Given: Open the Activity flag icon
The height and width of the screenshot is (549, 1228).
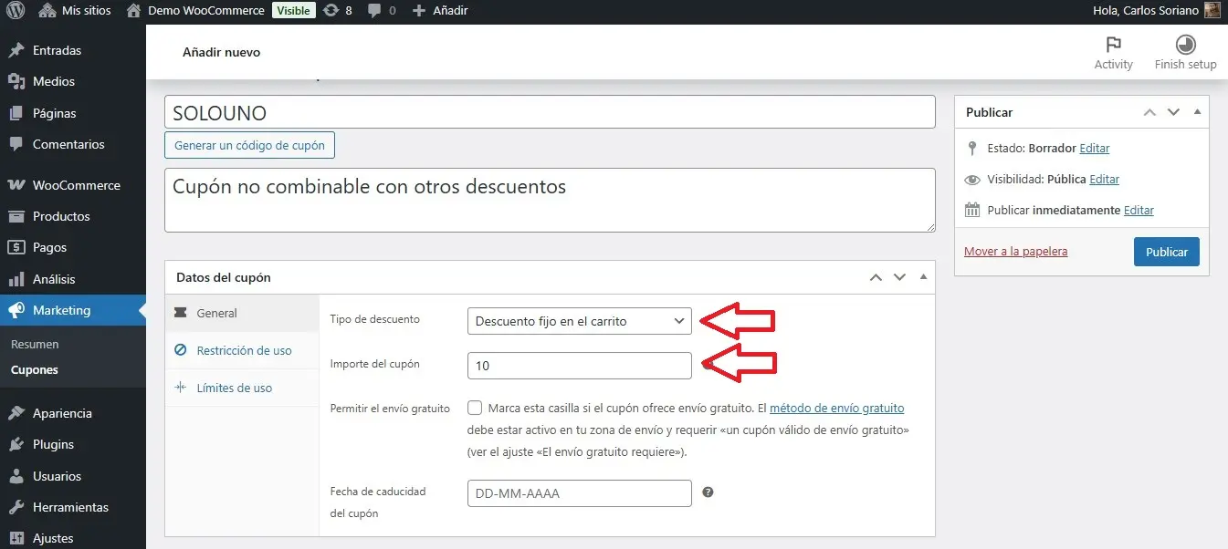Looking at the screenshot, I should (1113, 45).
